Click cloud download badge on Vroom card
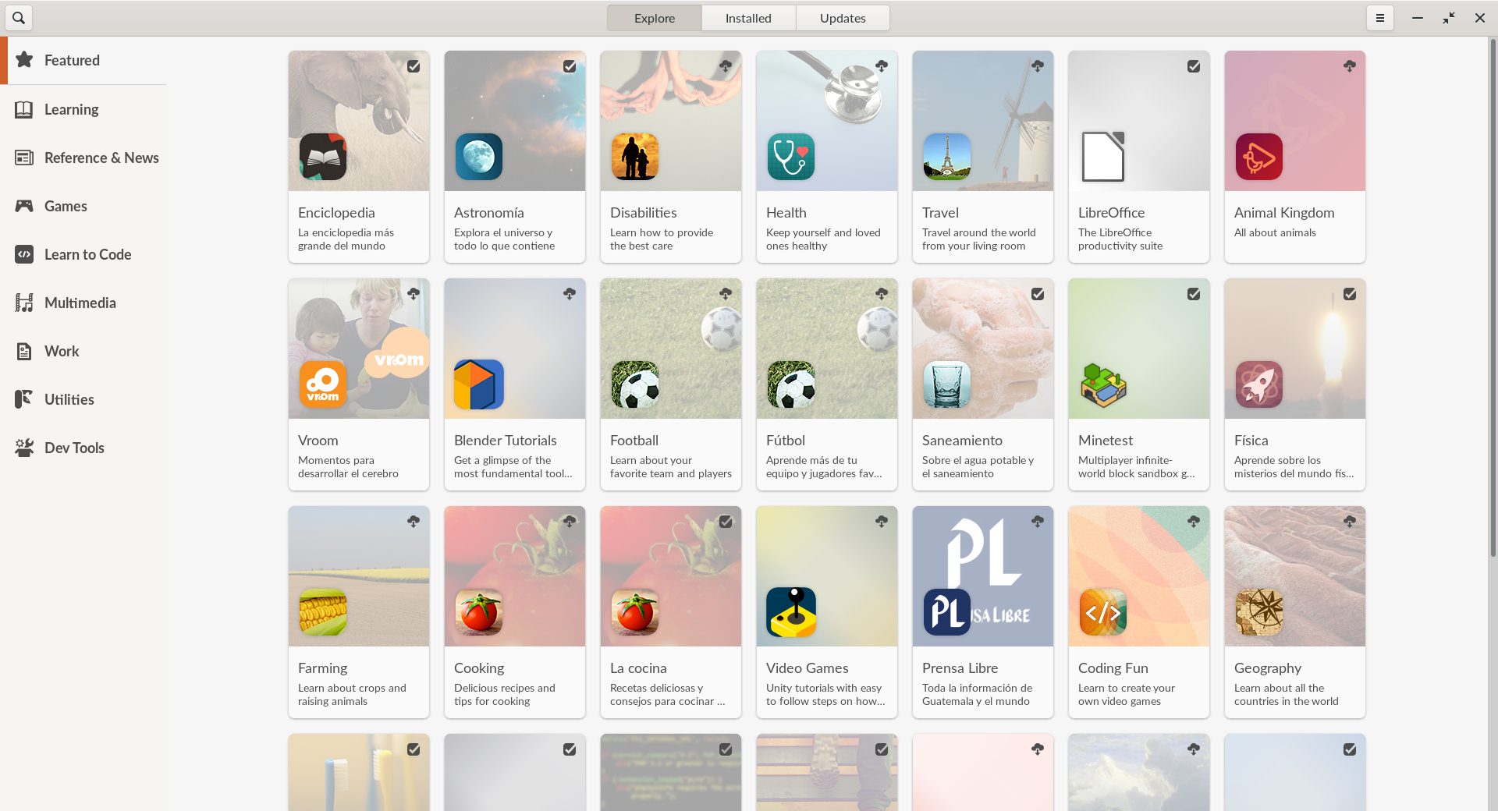The image size is (1498, 811). (x=414, y=294)
